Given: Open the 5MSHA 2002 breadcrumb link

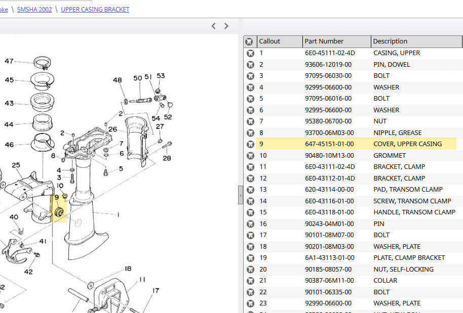Looking at the screenshot, I should pyautogui.click(x=34, y=10).
